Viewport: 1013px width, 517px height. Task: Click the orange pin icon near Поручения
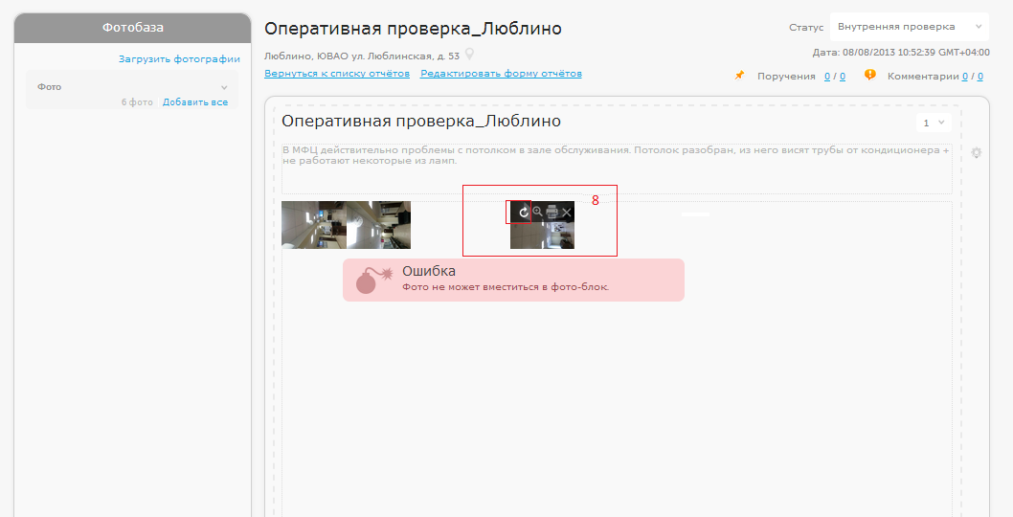point(739,76)
